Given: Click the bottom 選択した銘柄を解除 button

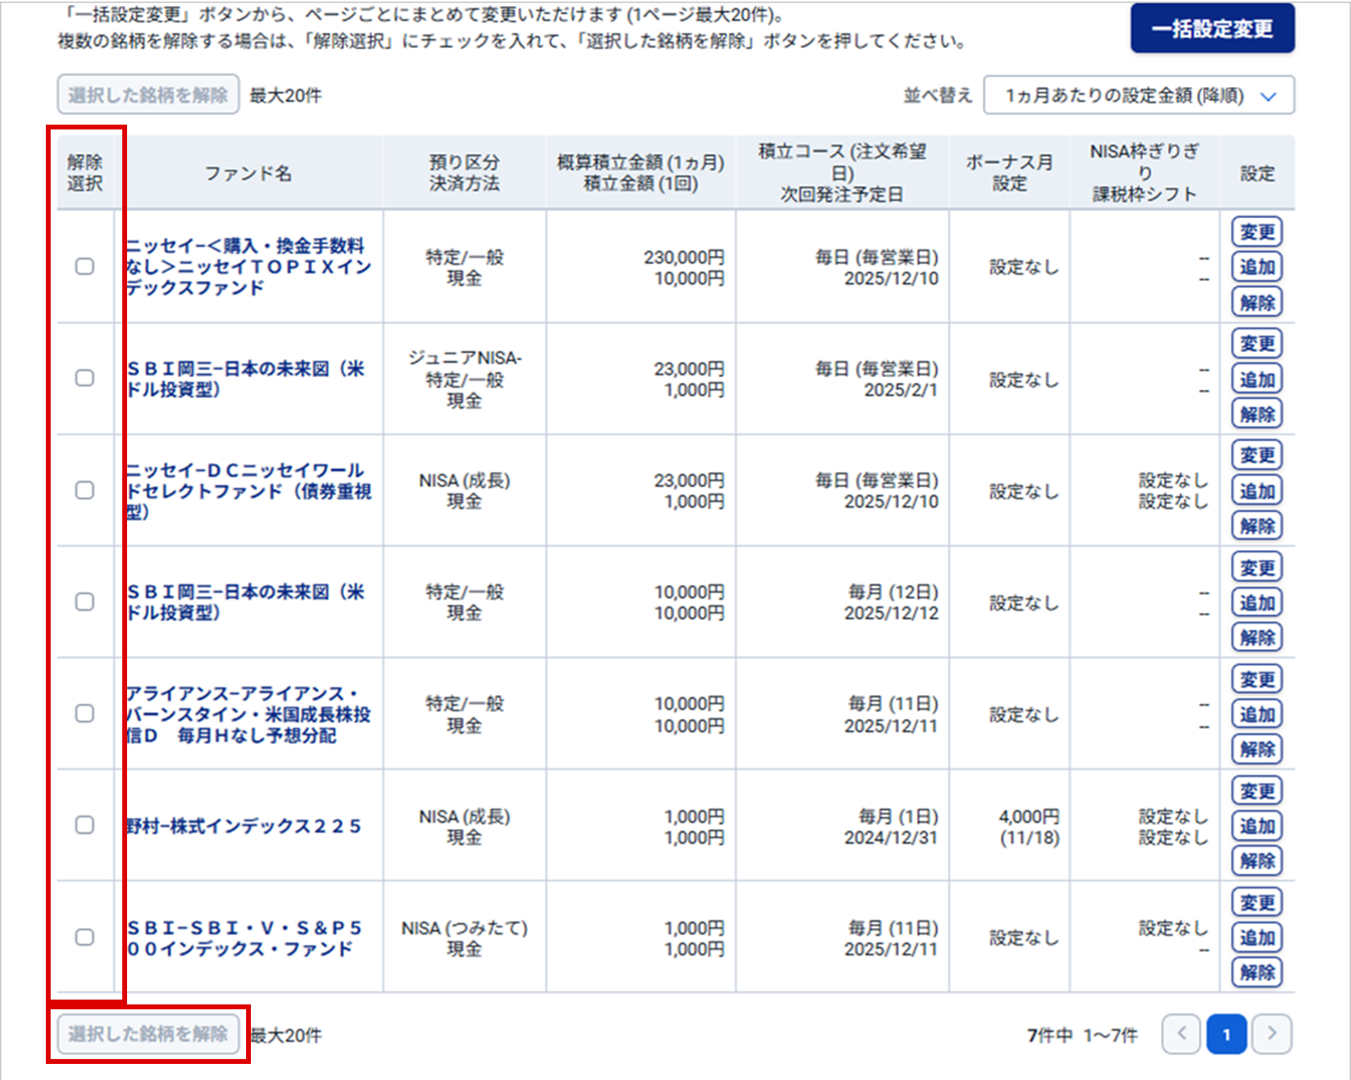Looking at the screenshot, I should tap(148, 1033).
